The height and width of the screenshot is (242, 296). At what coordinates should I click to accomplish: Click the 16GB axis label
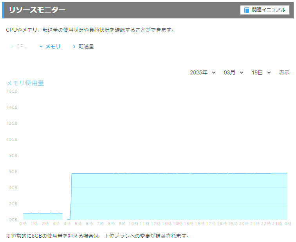pyautogui.click(x=12, y=91)
